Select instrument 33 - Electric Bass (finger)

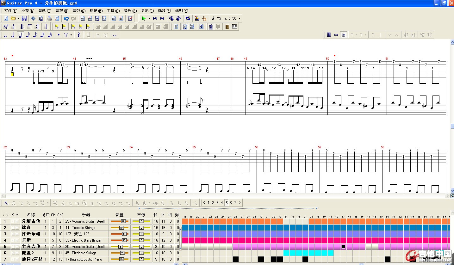[x=84, y=240]
